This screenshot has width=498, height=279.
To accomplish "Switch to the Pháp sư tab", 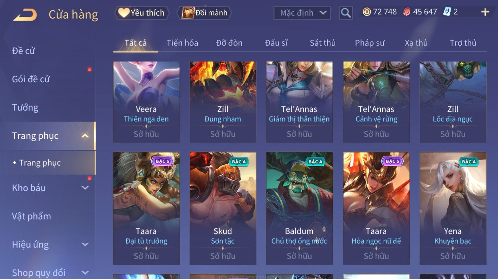I will pyautogui.click(x=369, y=43).
